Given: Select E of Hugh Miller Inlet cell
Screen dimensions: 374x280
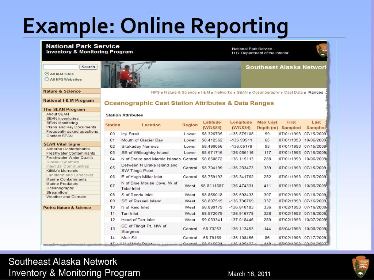Looking at the screenshot, I should click(142, 177).
